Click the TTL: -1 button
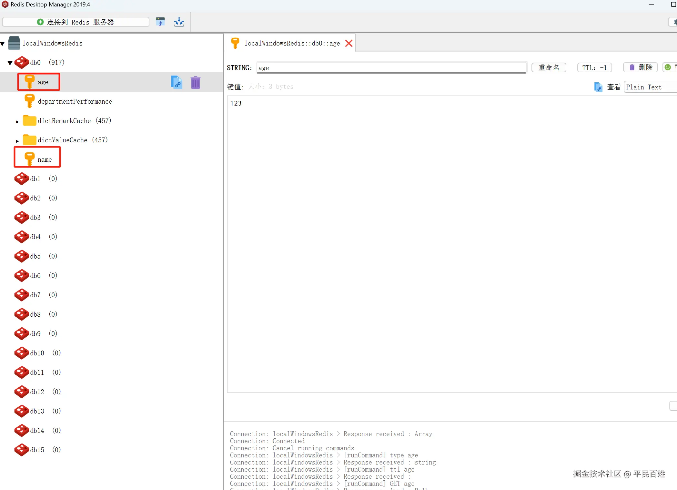The width and height of the screenshot is (677, 490). click(594, 67)
